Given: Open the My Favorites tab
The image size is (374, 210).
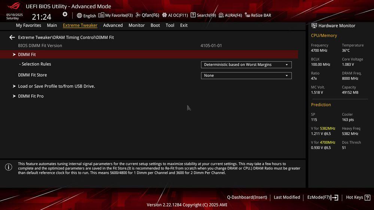Looking at the screenshot, I should tap(28, 25).
